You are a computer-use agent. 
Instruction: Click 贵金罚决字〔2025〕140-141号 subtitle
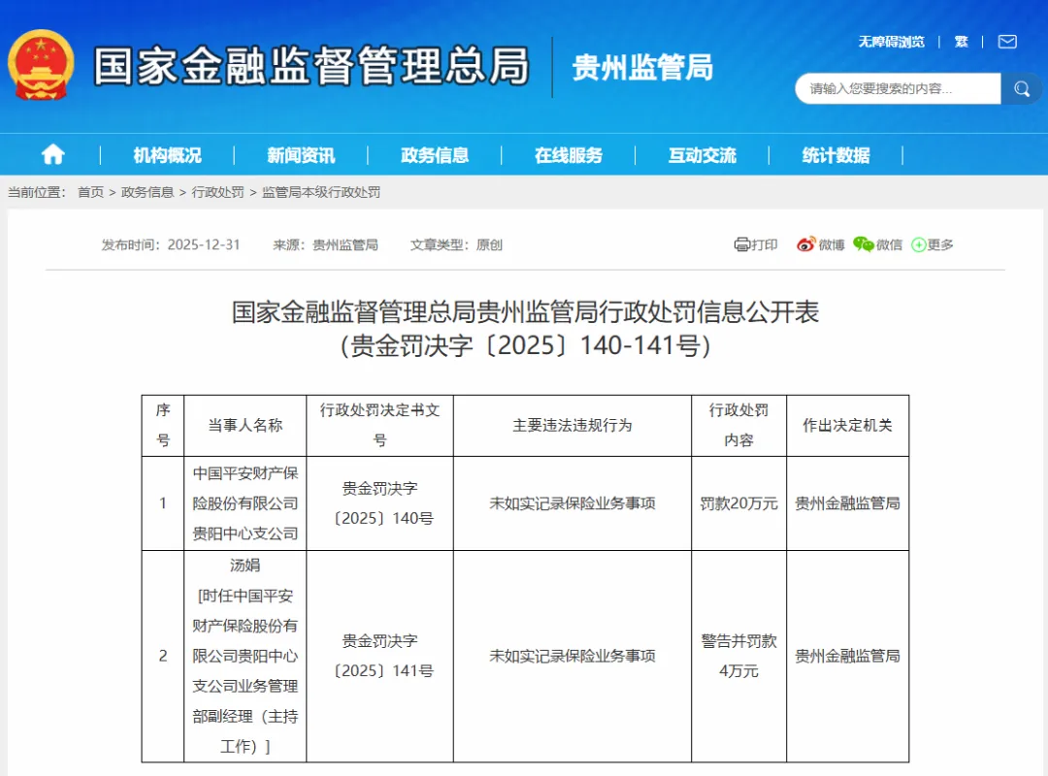(x=525, y=345)
